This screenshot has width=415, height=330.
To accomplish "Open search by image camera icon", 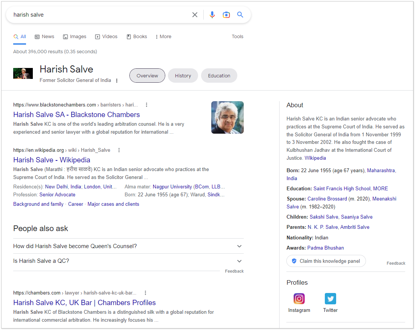I will pyautogui.click(x=226, y=15).
